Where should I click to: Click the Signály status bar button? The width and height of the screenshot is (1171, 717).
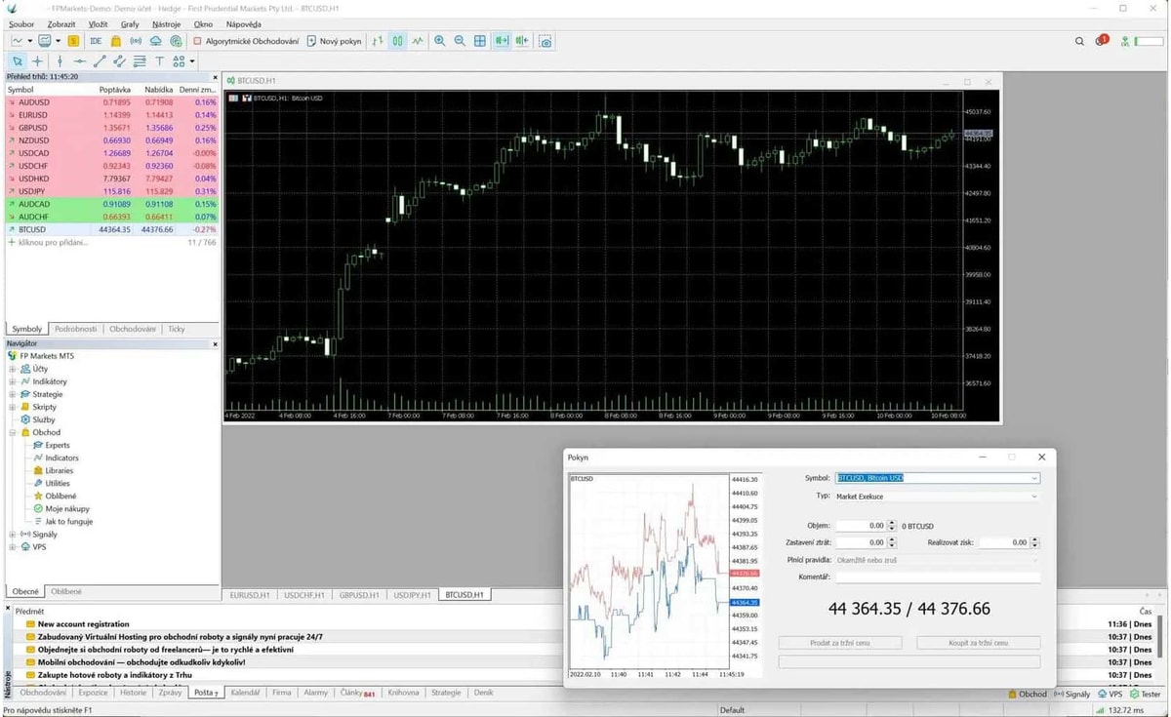pos(1072,694)
